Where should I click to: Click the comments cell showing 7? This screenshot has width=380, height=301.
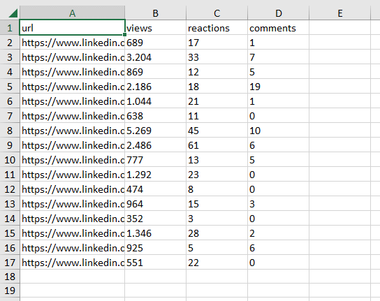(279, 57)
